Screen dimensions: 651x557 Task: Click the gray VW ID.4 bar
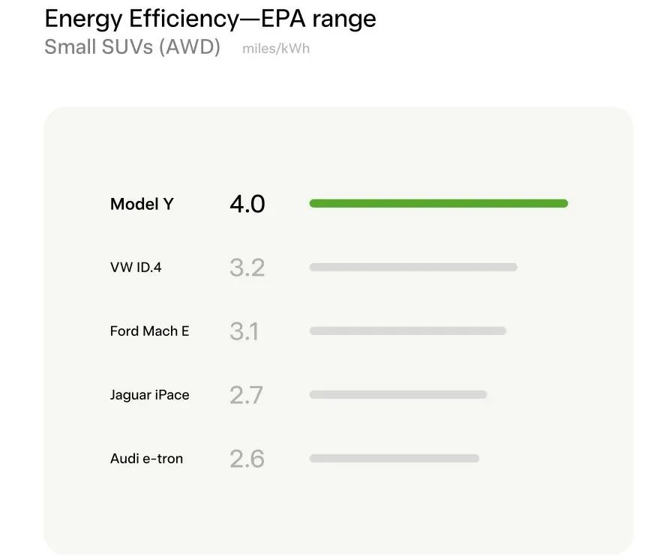tap(413, 268)
